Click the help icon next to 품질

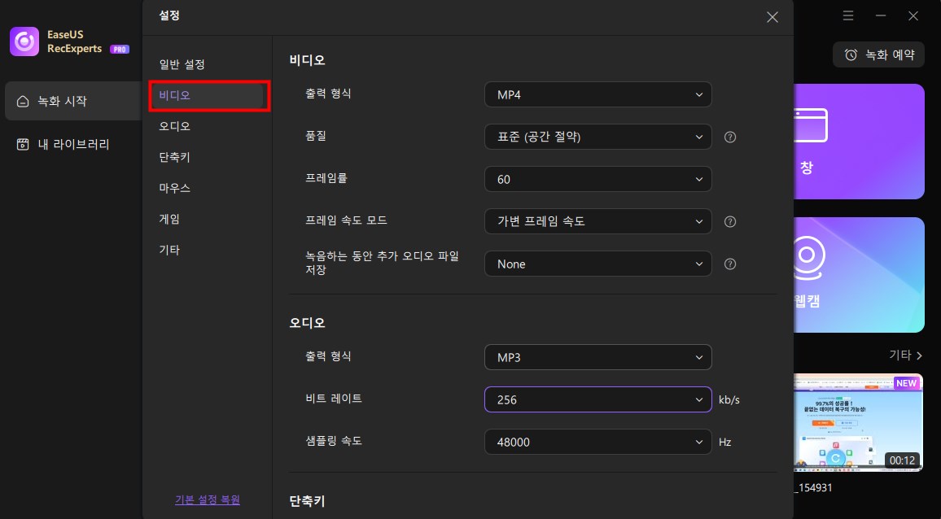[730, 137]
